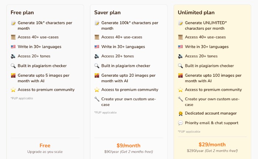
Task: Click the chat bubble support icon
Action: coord(181,123)
